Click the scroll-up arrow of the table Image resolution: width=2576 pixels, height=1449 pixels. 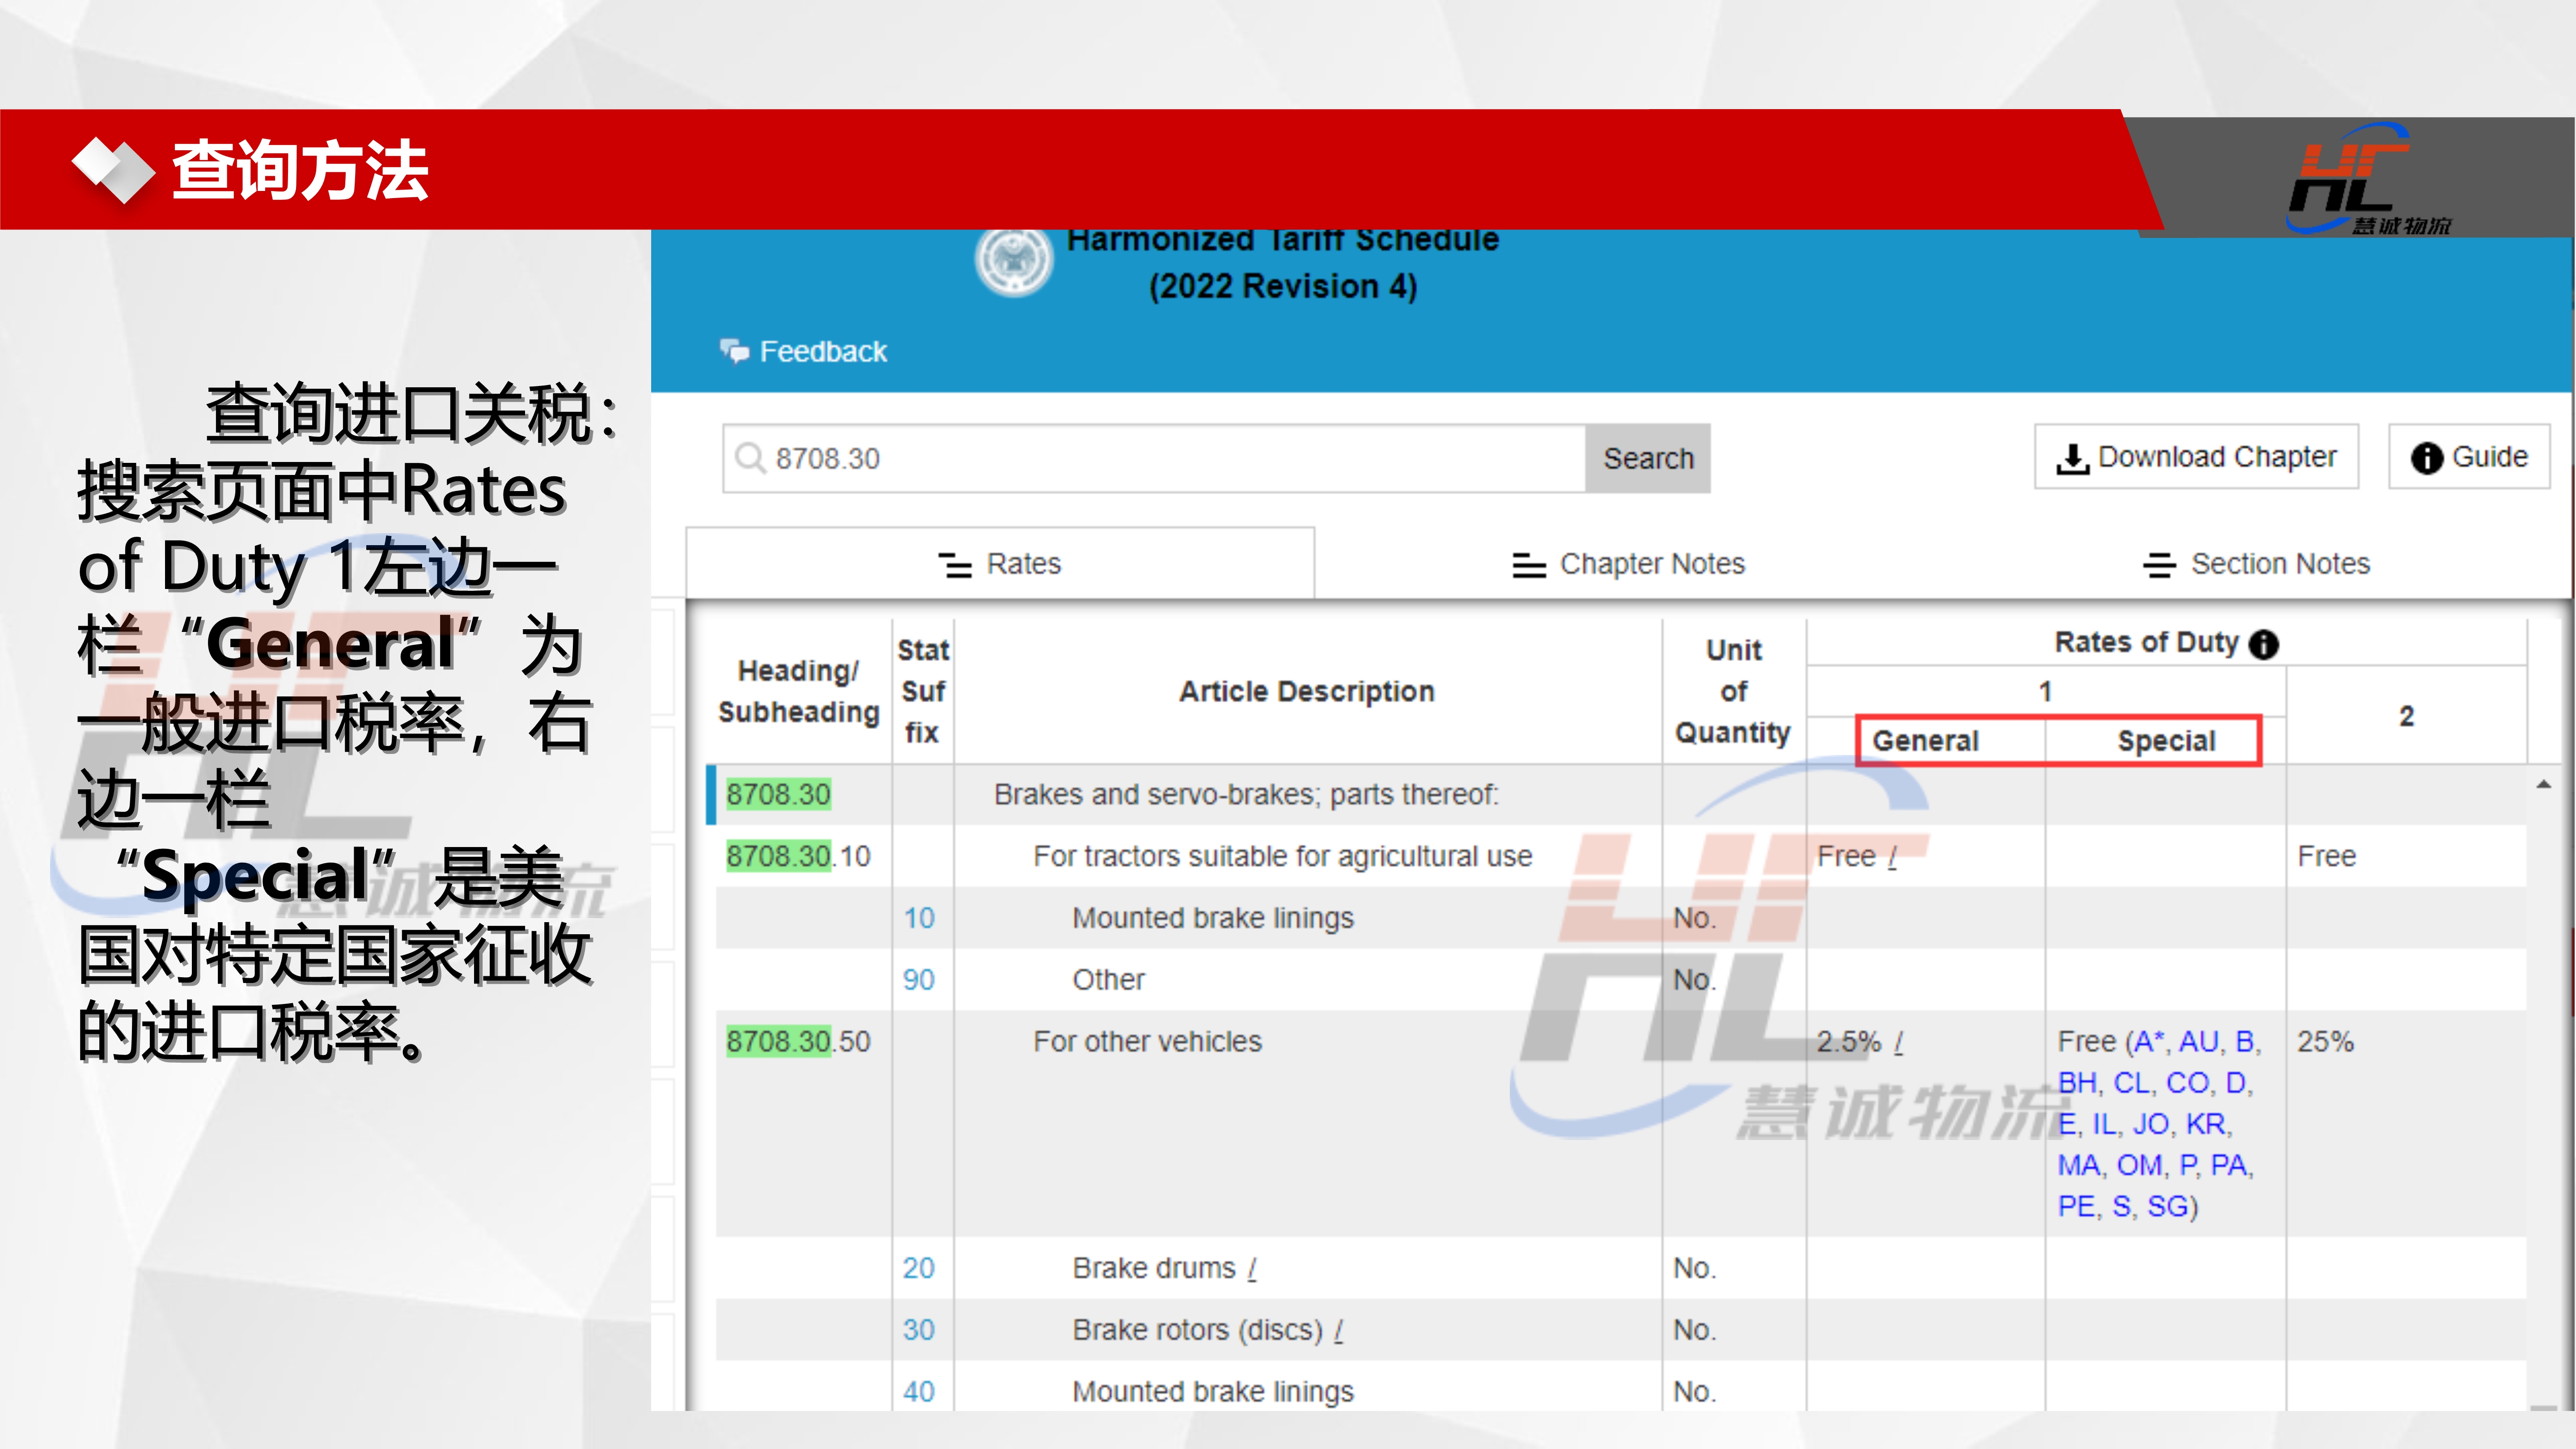tap(2543, 785)
